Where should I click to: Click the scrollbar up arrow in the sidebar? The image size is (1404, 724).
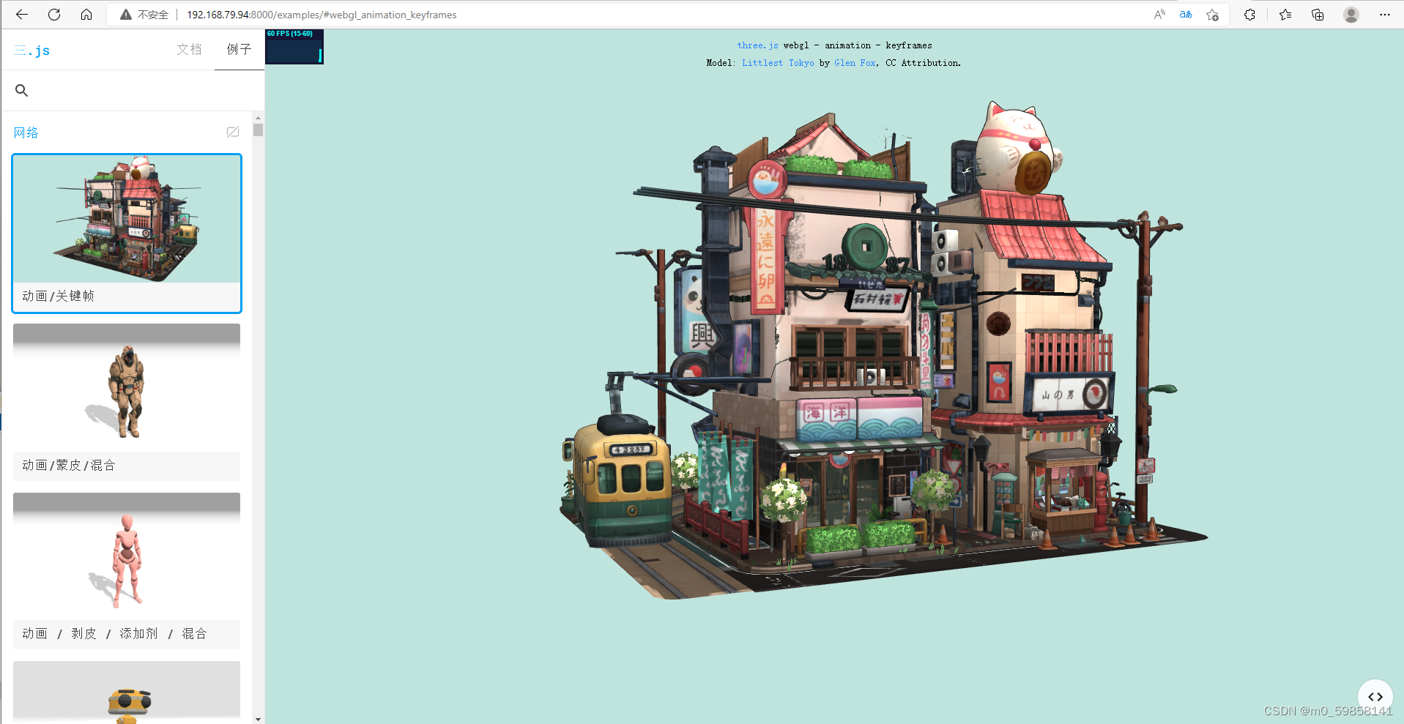pyautogui.click(x=257, y=117)
